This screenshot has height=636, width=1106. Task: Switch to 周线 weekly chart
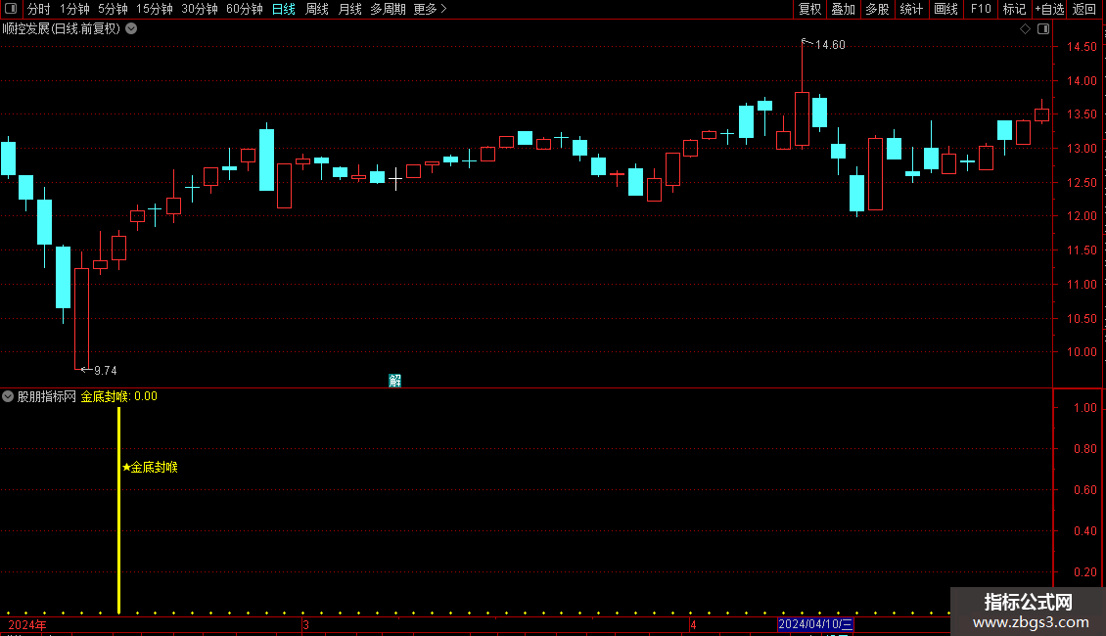317,9
